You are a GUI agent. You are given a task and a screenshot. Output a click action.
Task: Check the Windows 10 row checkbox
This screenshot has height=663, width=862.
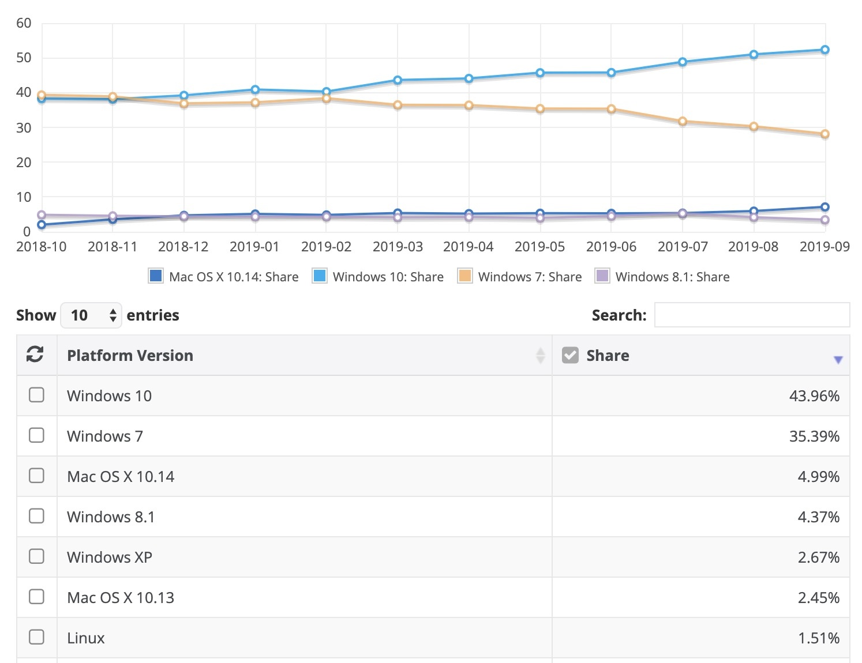(36, 395)
